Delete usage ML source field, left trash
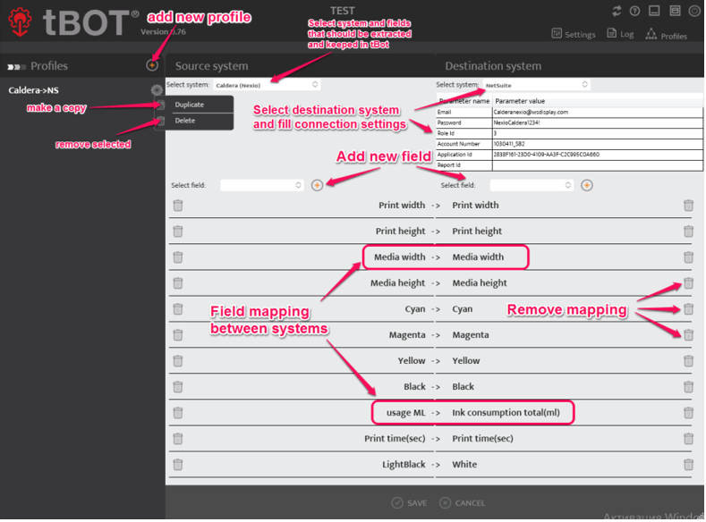Screen dimensions: 706x522 click(x=178, y=413)
